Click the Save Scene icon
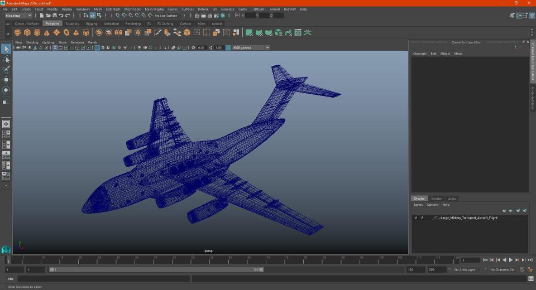Image resolution: width=536 pixels, height=290 pixels. pyautogui.click(x=54, y=16)
